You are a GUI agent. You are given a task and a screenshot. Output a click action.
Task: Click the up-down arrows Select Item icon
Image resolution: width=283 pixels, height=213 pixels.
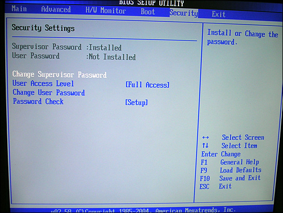coord(205,146)
